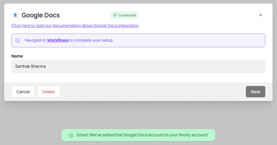This screenshot has height=145, width=277.
Task: Close the Google Docs dialog with X
Action: (x=261, y=15)
